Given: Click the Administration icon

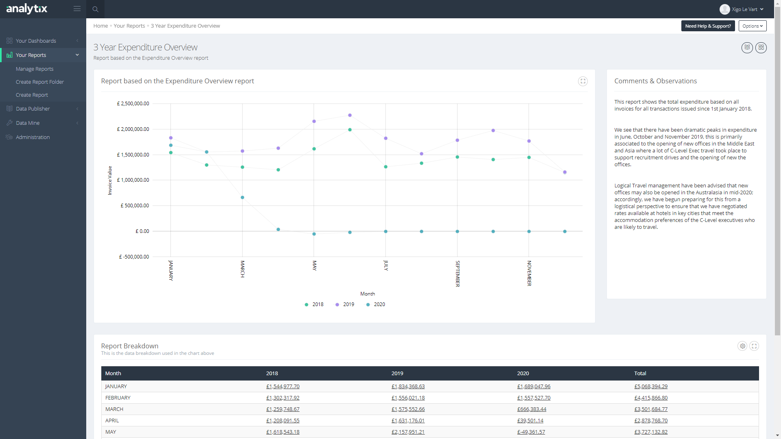Looking at the screenshot, I should click(9, 137).
